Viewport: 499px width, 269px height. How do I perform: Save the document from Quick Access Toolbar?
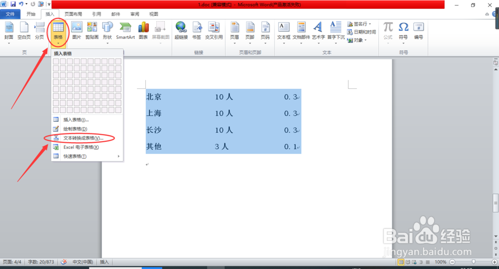[13, 4]
